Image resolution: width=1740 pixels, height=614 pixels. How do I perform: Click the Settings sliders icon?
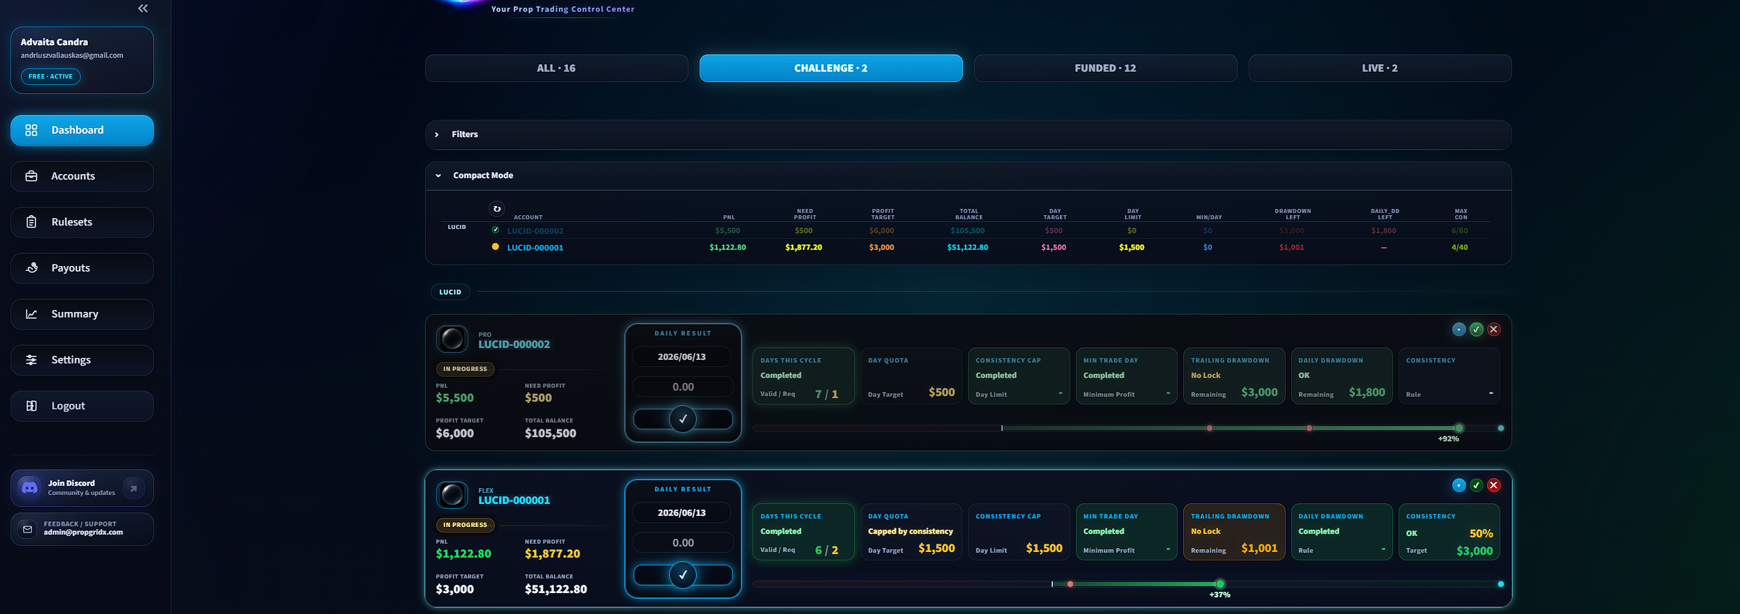point(31,360)
